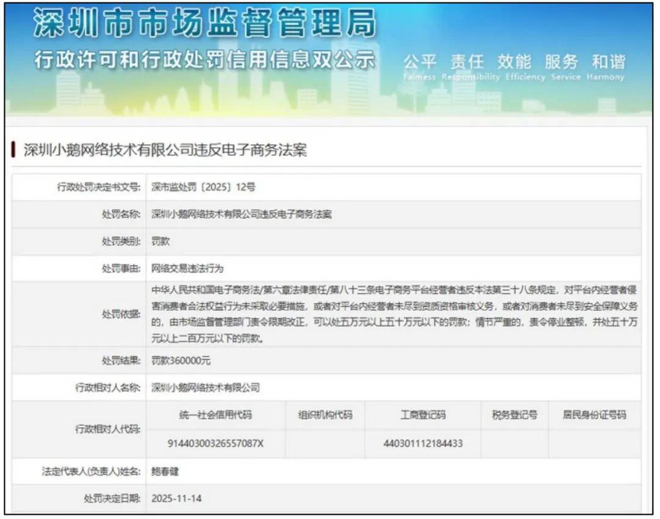Click the 处罚决定日期 label

pos(112,498)
